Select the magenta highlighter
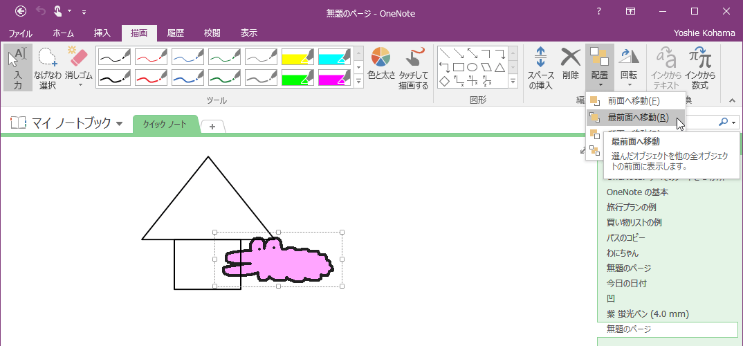 pos(335,78)
